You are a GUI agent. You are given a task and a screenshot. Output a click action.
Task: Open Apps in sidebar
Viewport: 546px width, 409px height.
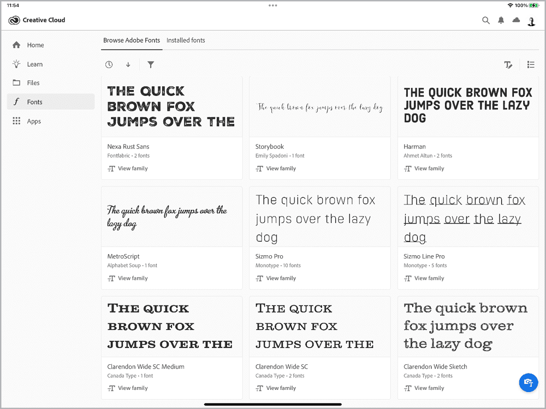(x=51, y=121)
